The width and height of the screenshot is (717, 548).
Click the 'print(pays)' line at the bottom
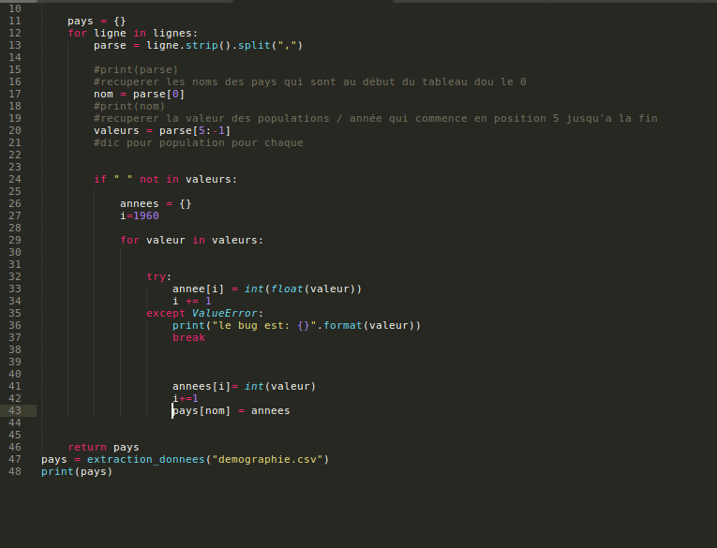click(x=77, y=472)
